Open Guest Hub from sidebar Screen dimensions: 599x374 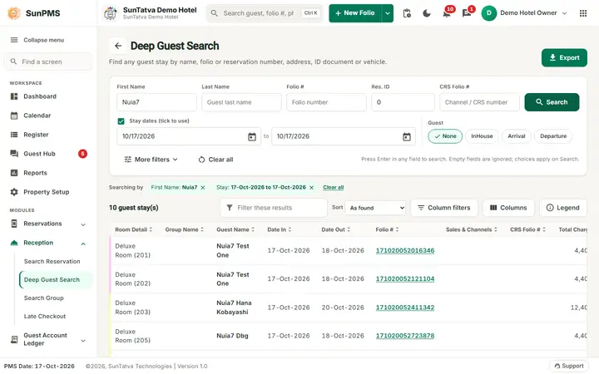(48, 154)
